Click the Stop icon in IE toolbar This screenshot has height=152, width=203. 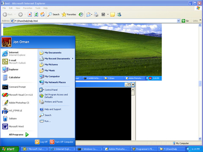[x=30, y=14]
